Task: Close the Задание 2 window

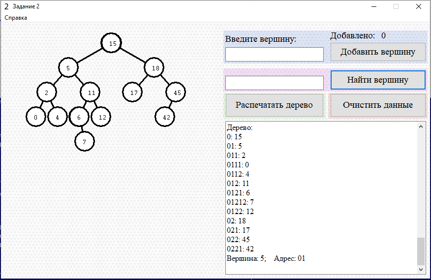Action: 418,6
